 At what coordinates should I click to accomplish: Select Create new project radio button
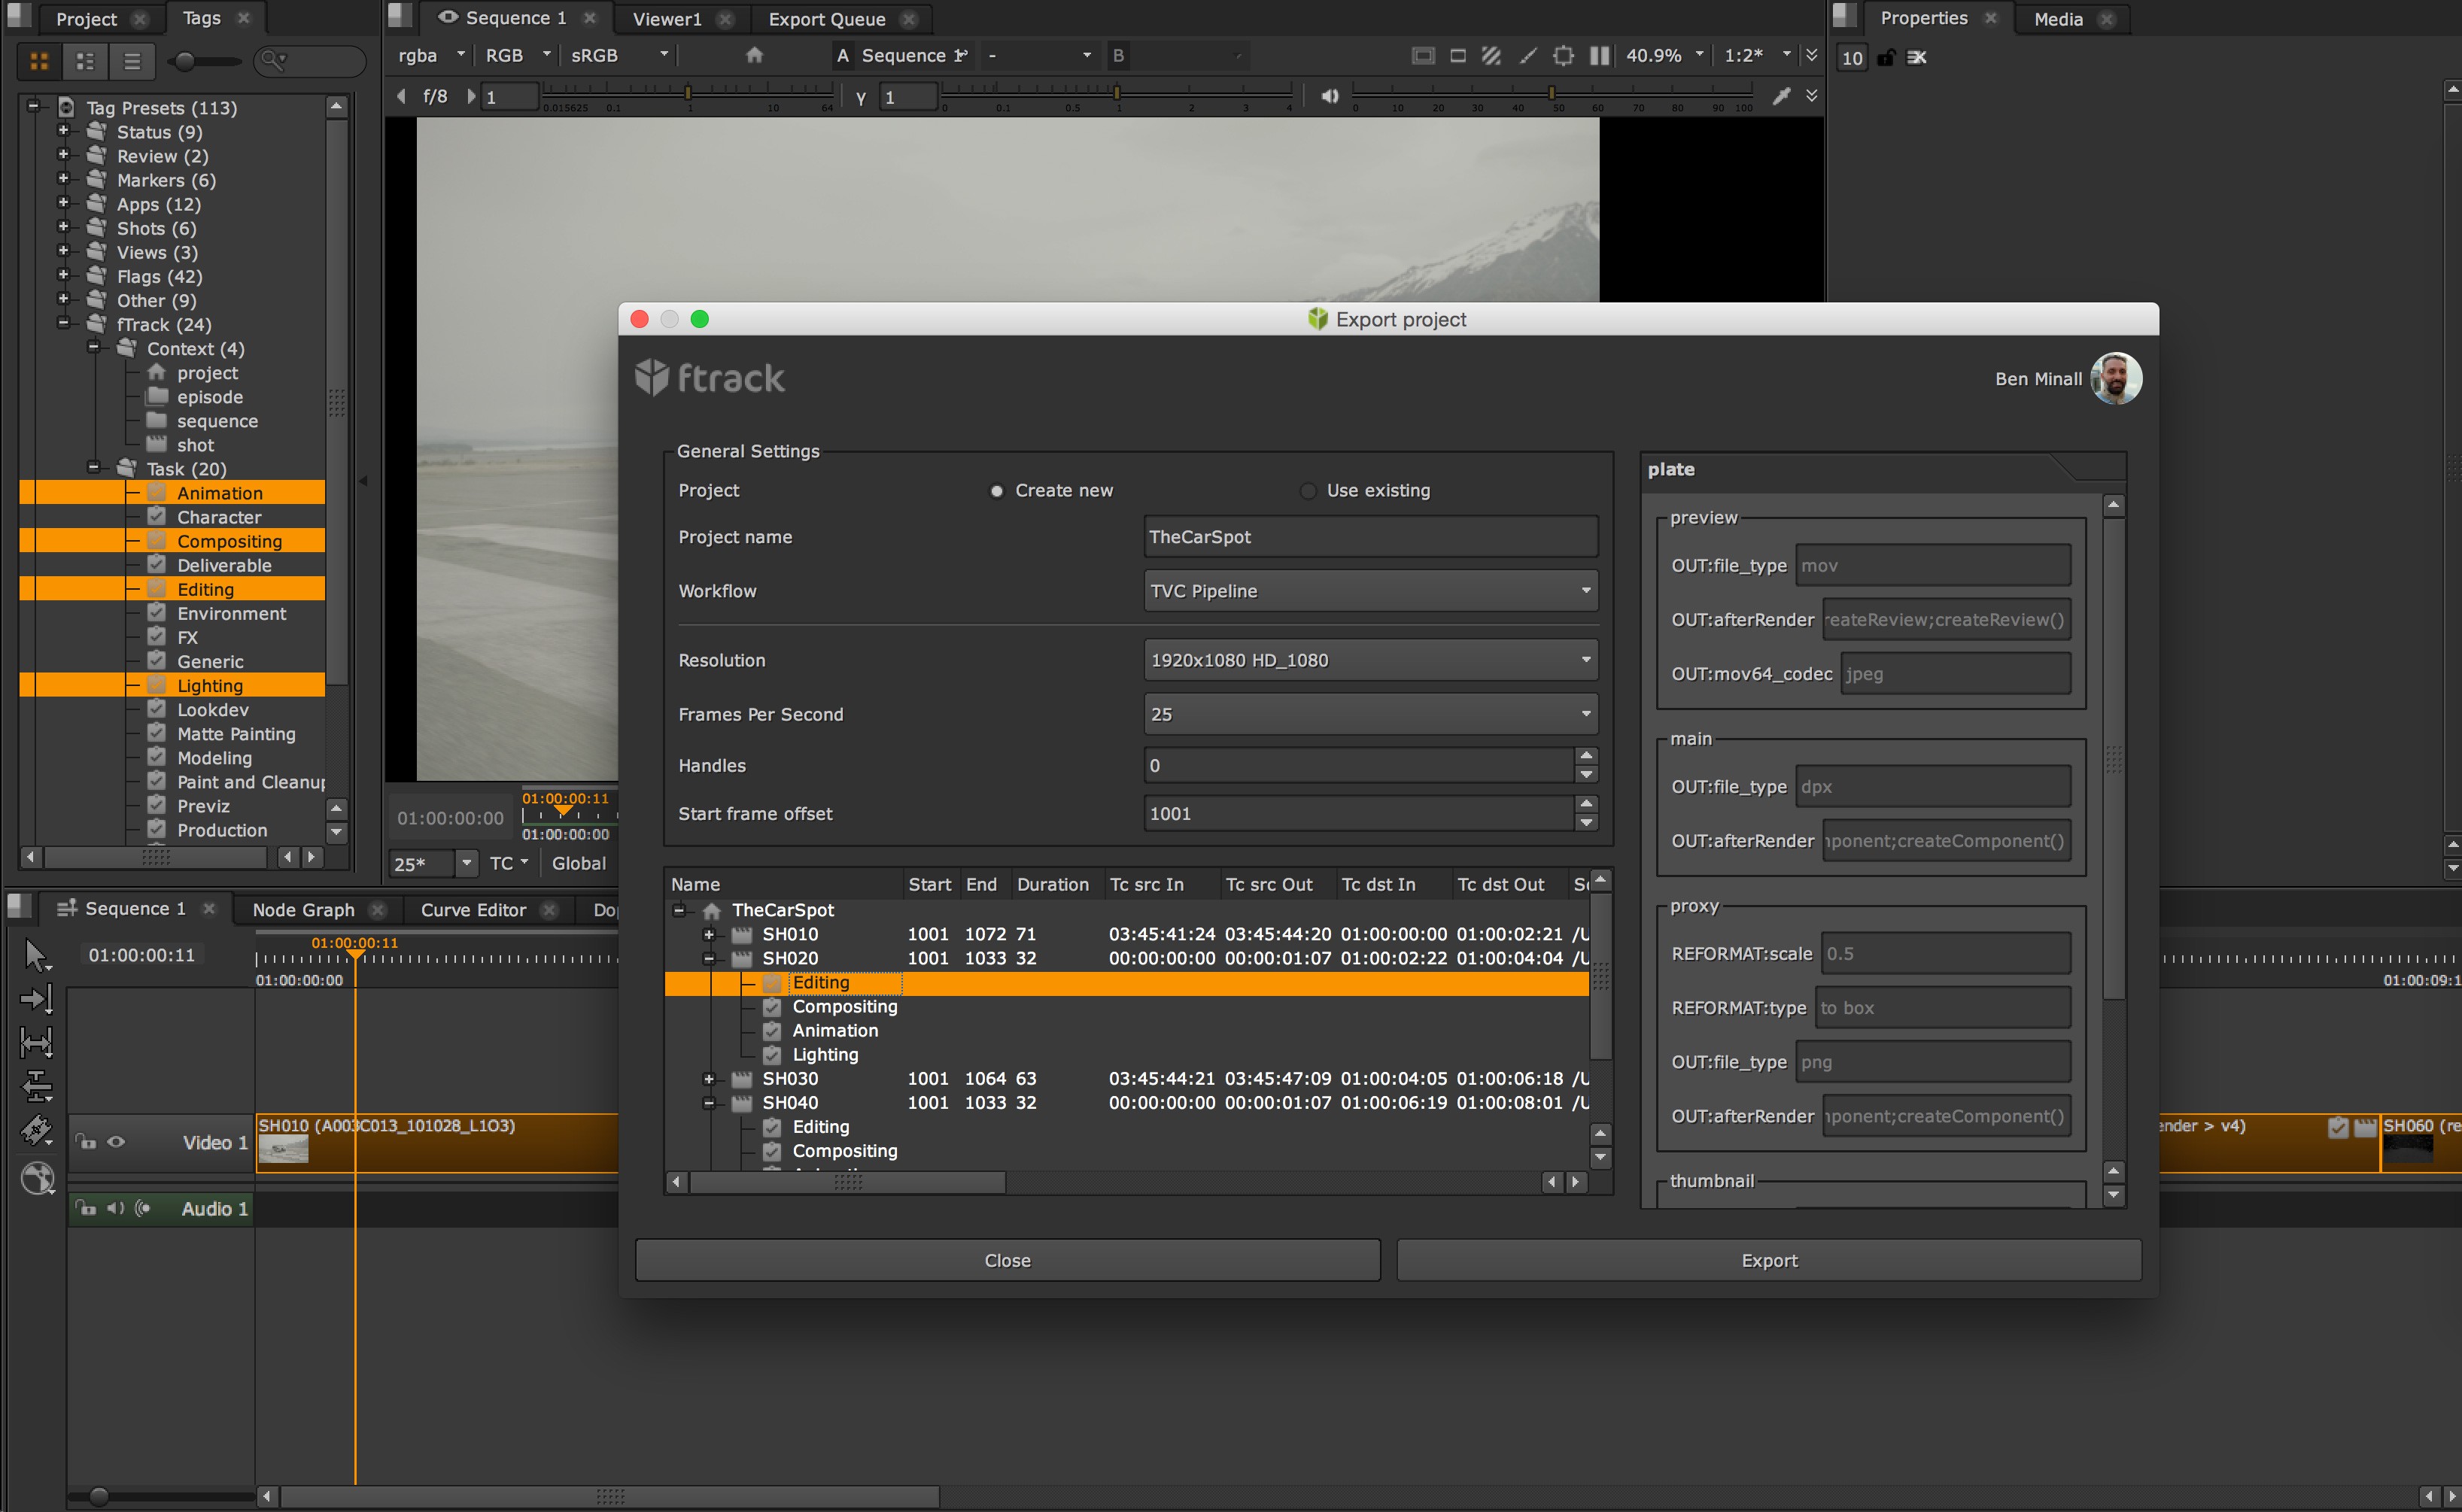(996, 491)
